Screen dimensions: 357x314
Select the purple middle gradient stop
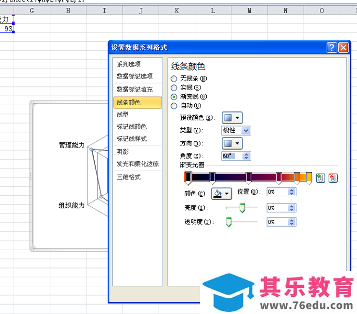coord(249,178)
